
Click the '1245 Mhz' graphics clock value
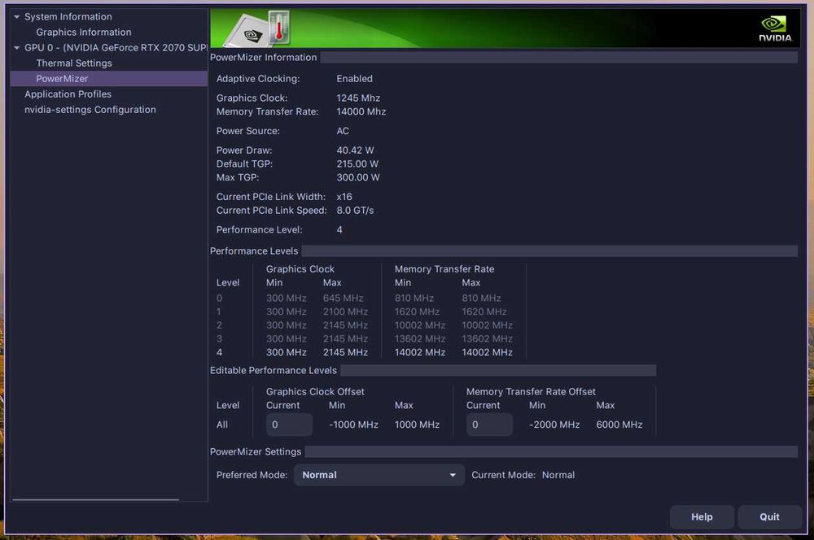pyautogui.click(x=358, y=98)
